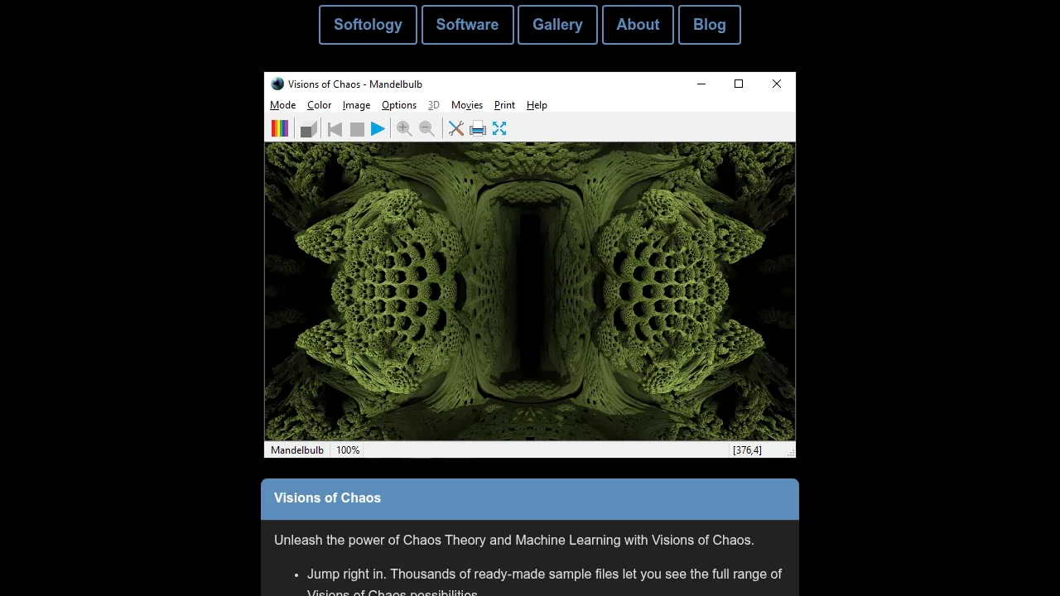Open the Color menu
1060x596 pixels.
pos(319,105)
